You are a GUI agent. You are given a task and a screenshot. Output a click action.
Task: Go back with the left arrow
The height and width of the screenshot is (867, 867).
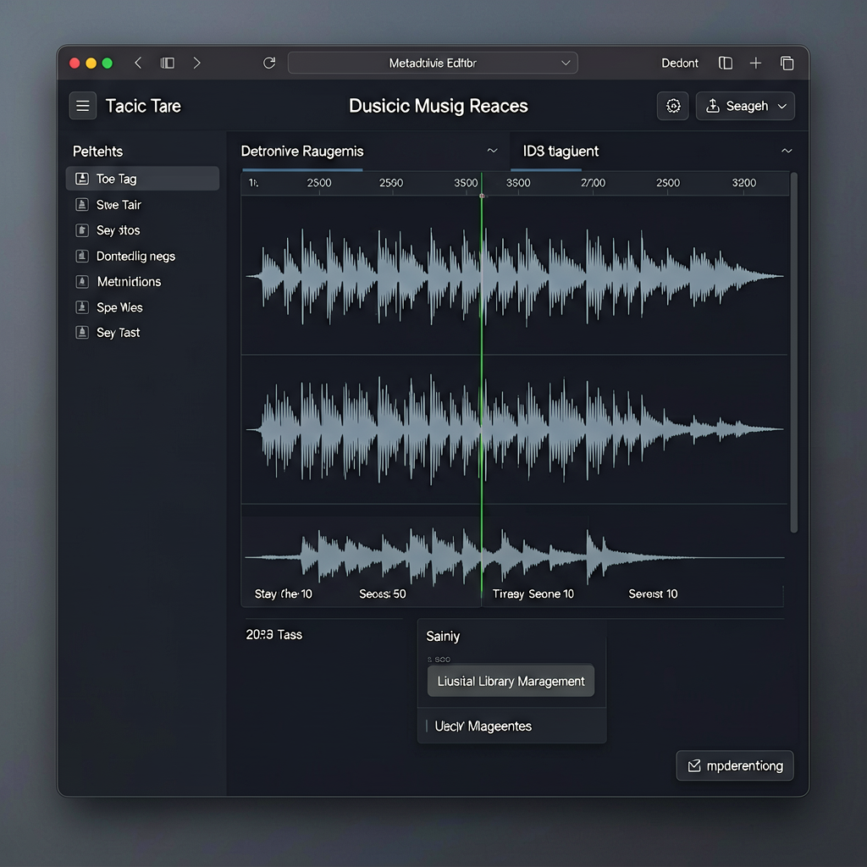(x=138, y=63)
